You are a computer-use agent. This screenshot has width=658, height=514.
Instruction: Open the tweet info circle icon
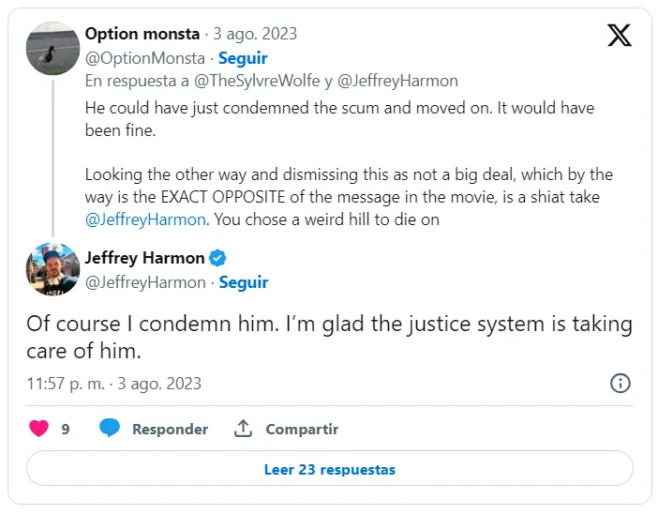click(620, 383)
